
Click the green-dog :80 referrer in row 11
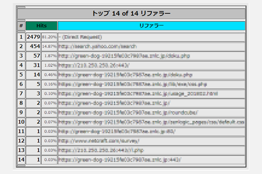[117, 131]
